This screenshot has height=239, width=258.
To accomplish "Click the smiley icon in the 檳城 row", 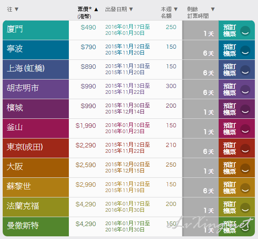I will point(245,109).
